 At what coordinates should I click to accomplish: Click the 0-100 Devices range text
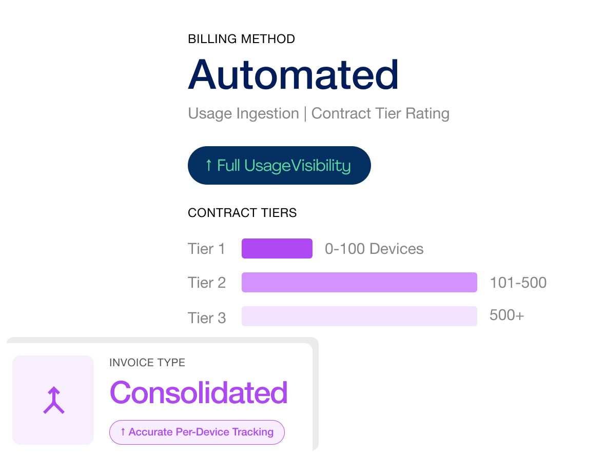tap(374, 249)
